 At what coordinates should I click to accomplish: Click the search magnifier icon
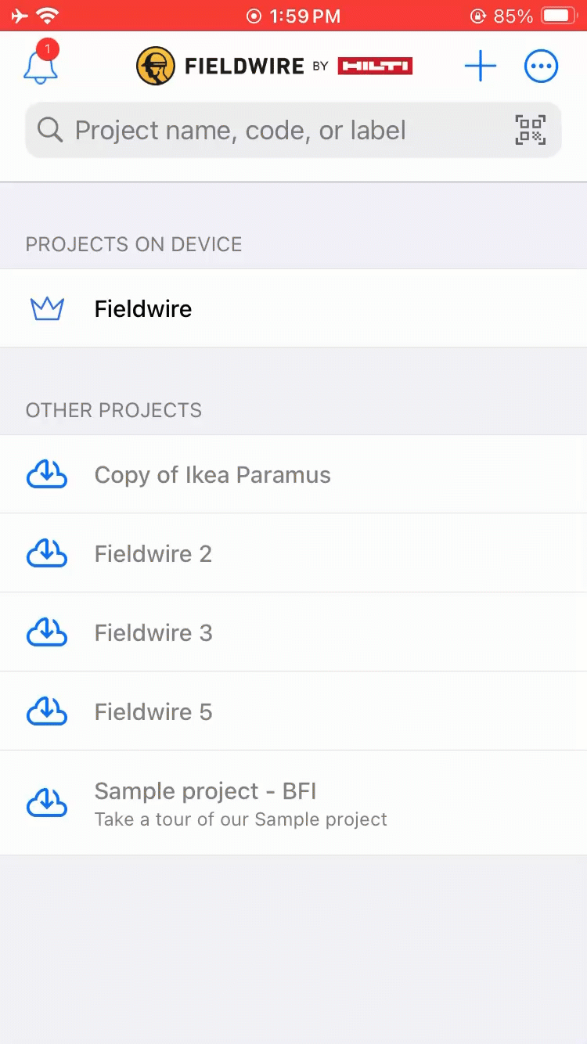(50, 130)
